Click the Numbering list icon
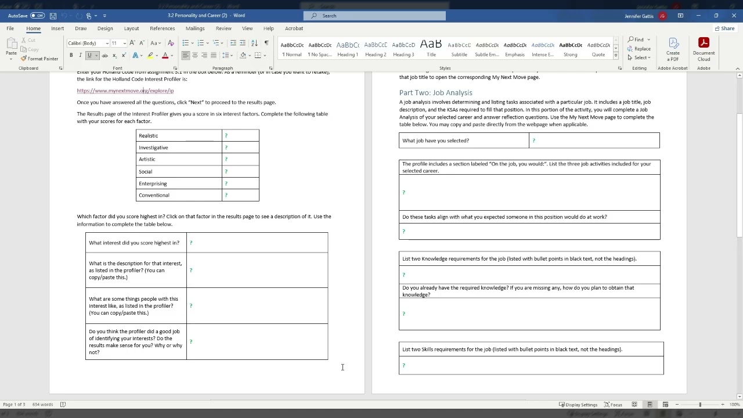The image size is (743, 418). coord(200,43)
